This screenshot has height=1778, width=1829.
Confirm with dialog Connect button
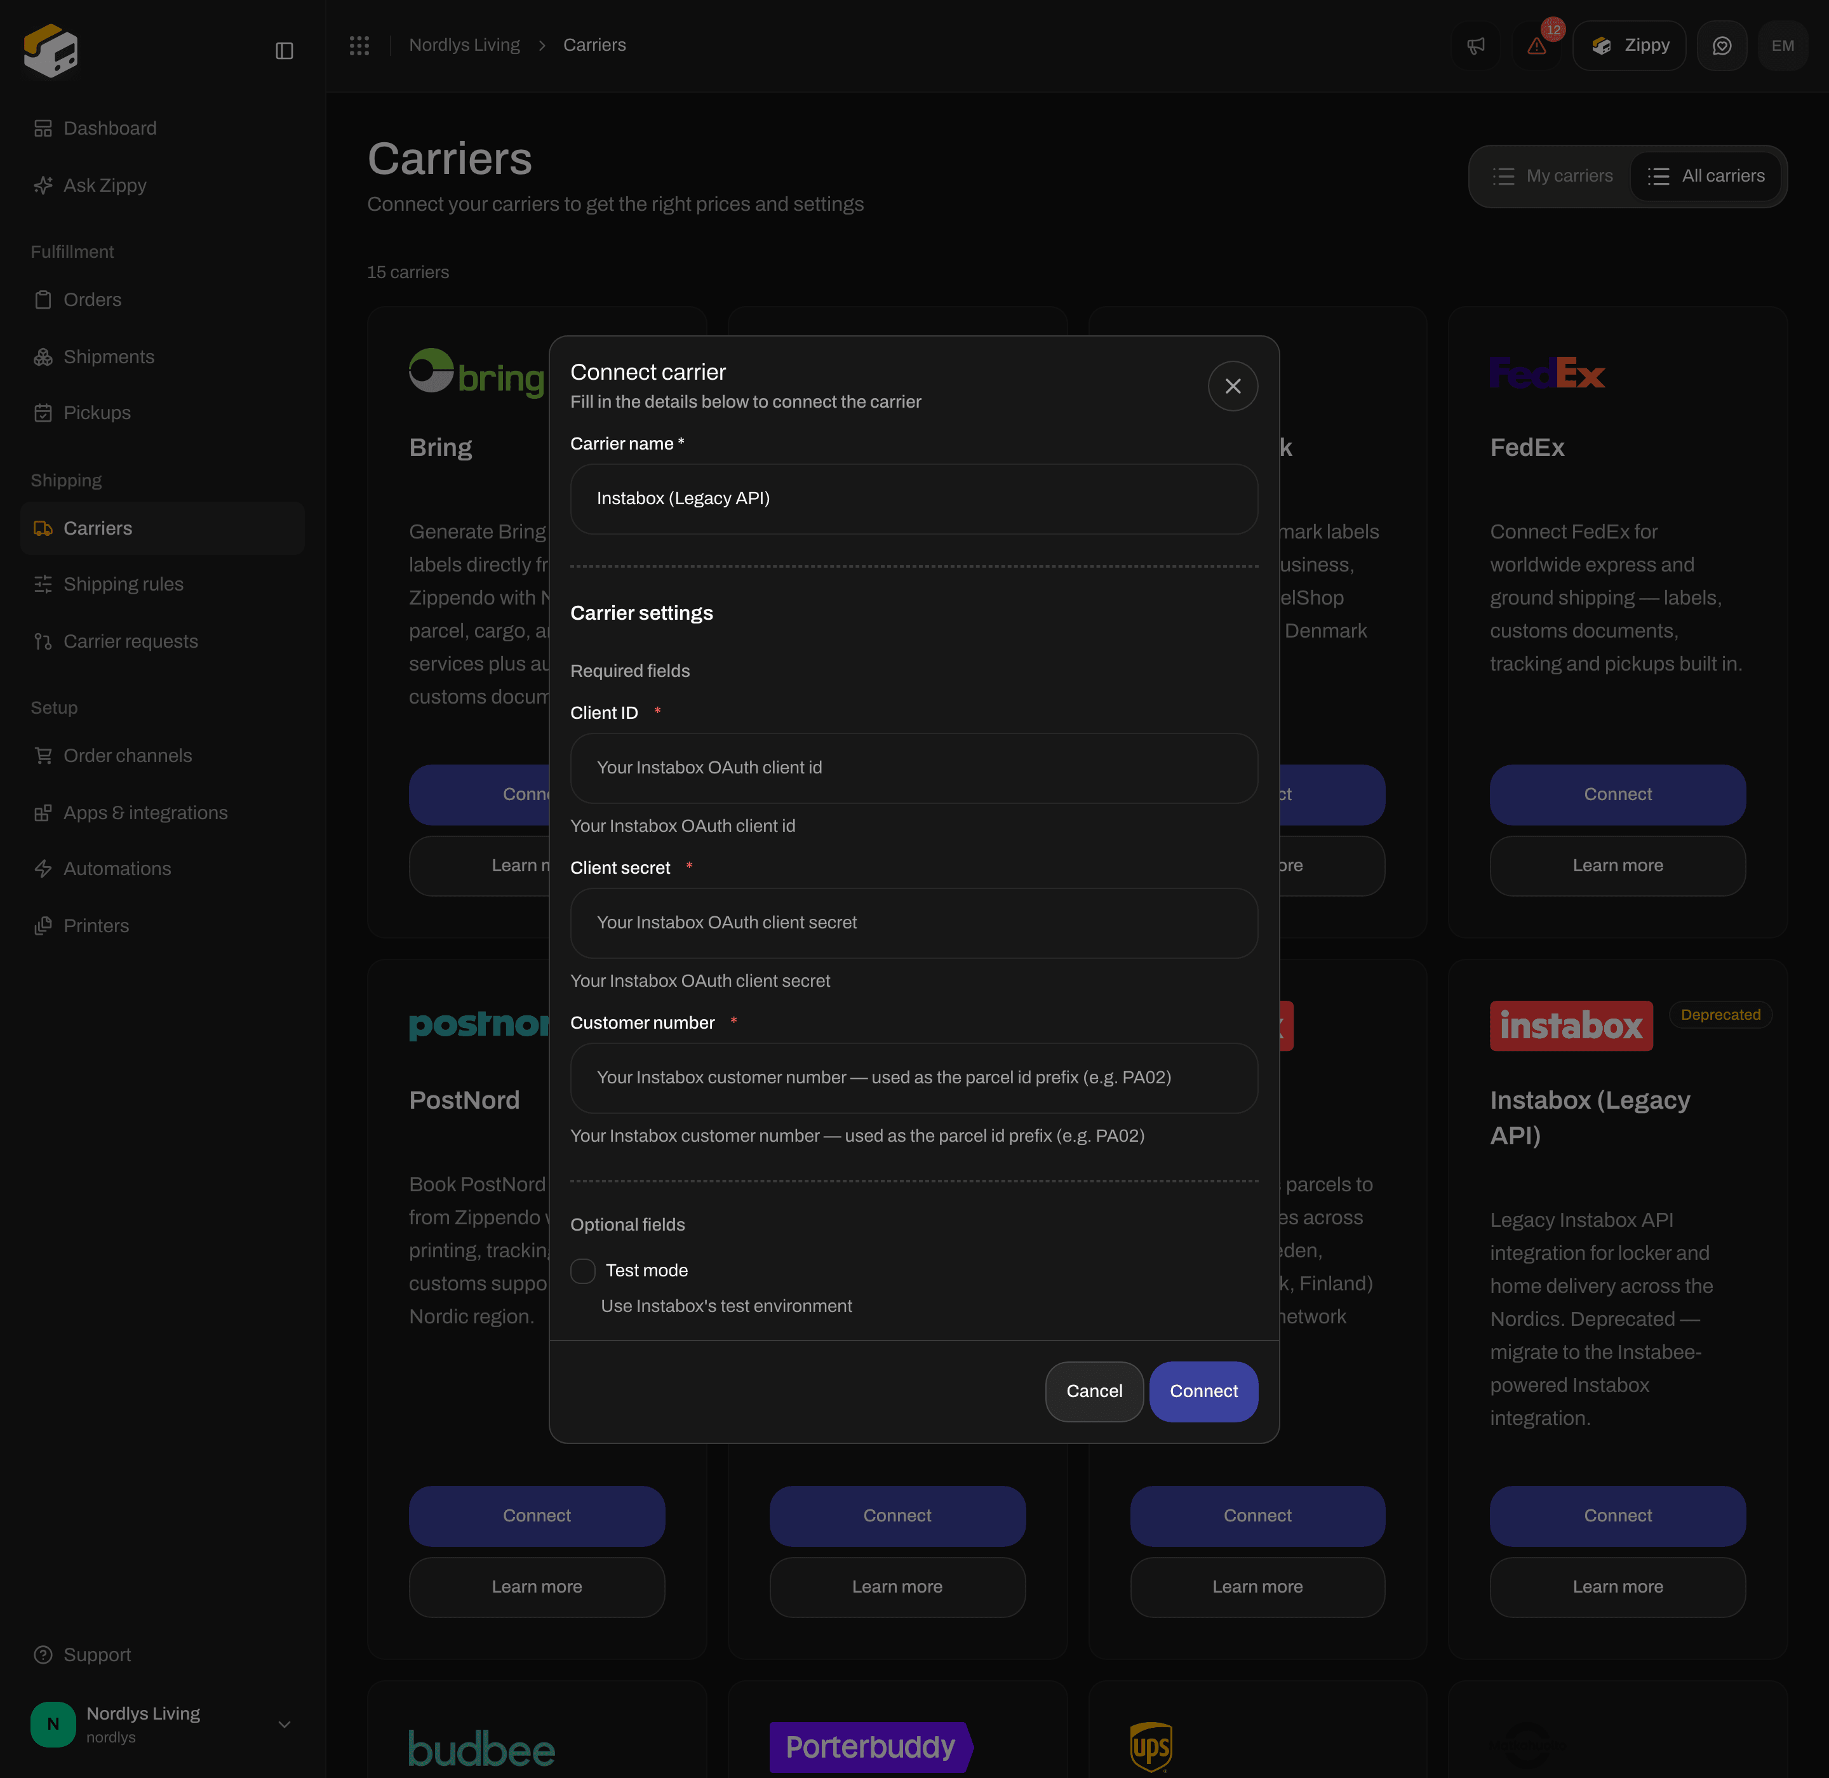pos(1203,1391)
